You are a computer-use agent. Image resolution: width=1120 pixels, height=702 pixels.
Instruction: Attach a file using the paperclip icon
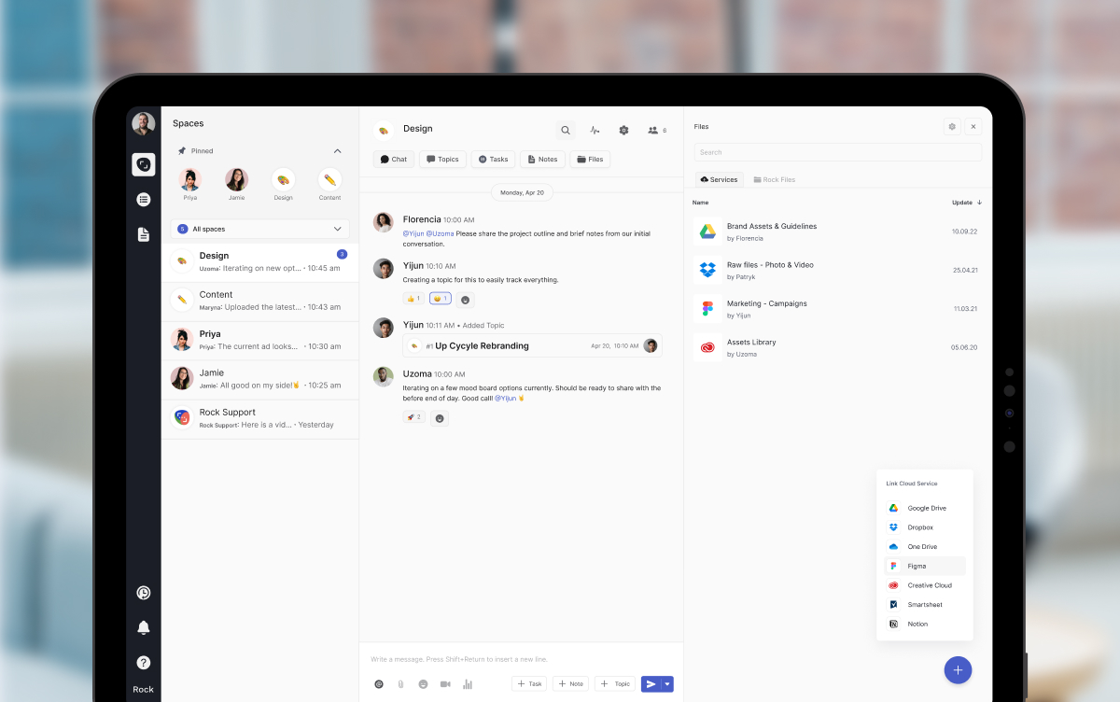point(400,683)
